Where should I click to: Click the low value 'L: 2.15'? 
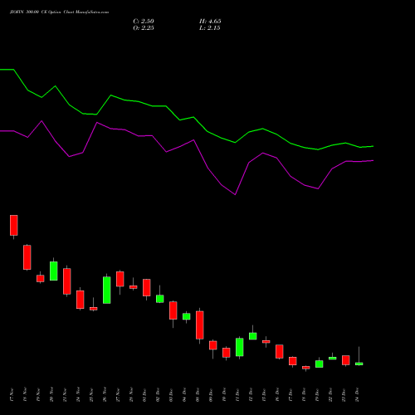(x=210, y=28)
